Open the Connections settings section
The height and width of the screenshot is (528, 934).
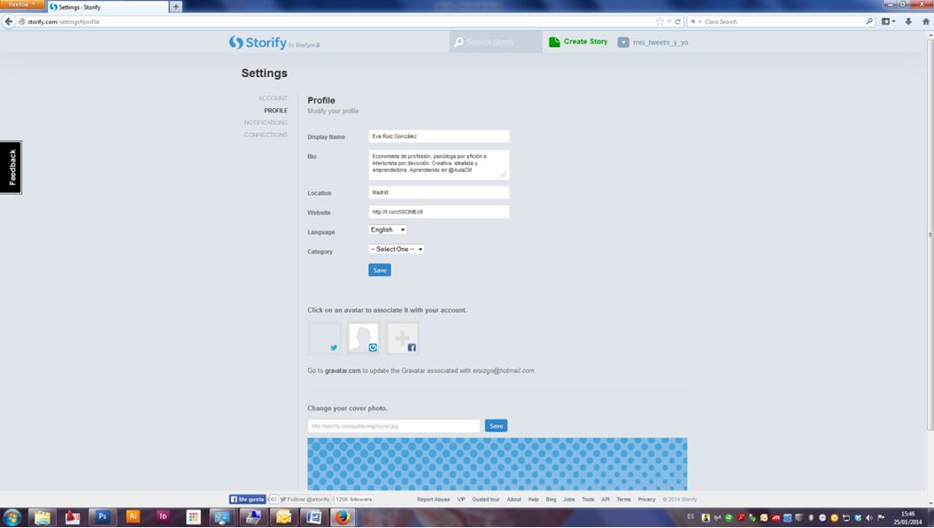click(x=266, y=135)
